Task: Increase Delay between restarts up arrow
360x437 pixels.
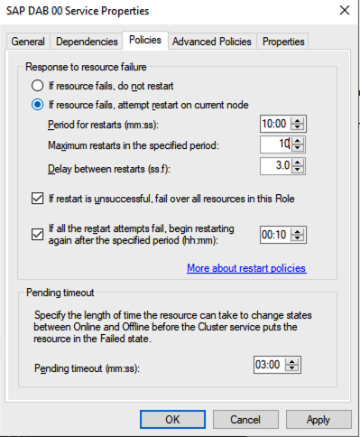Action: point(298,163)
